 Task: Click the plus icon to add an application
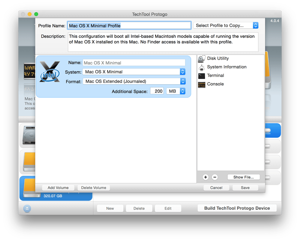(x=205, y=177)
